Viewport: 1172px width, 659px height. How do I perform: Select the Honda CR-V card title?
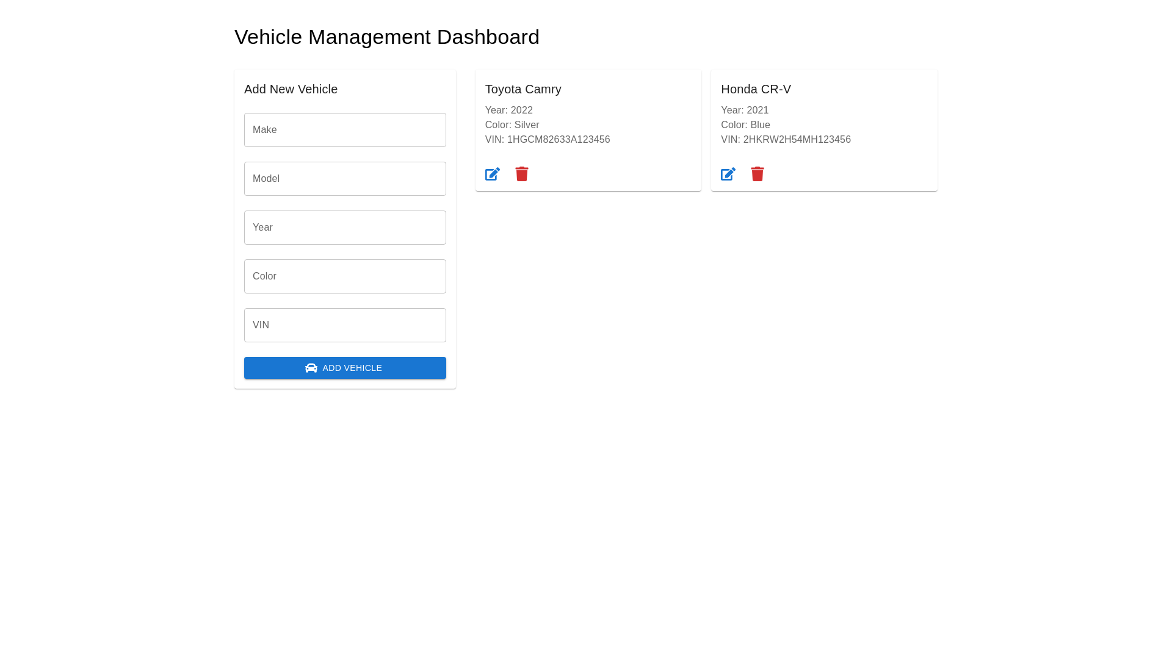[x=756, y=89]
